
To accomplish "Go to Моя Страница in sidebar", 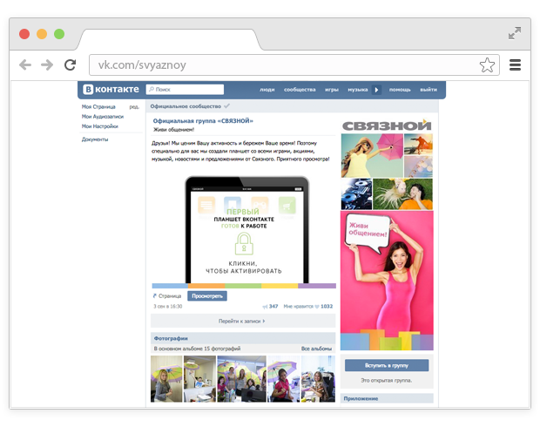I will pos(98,107).
